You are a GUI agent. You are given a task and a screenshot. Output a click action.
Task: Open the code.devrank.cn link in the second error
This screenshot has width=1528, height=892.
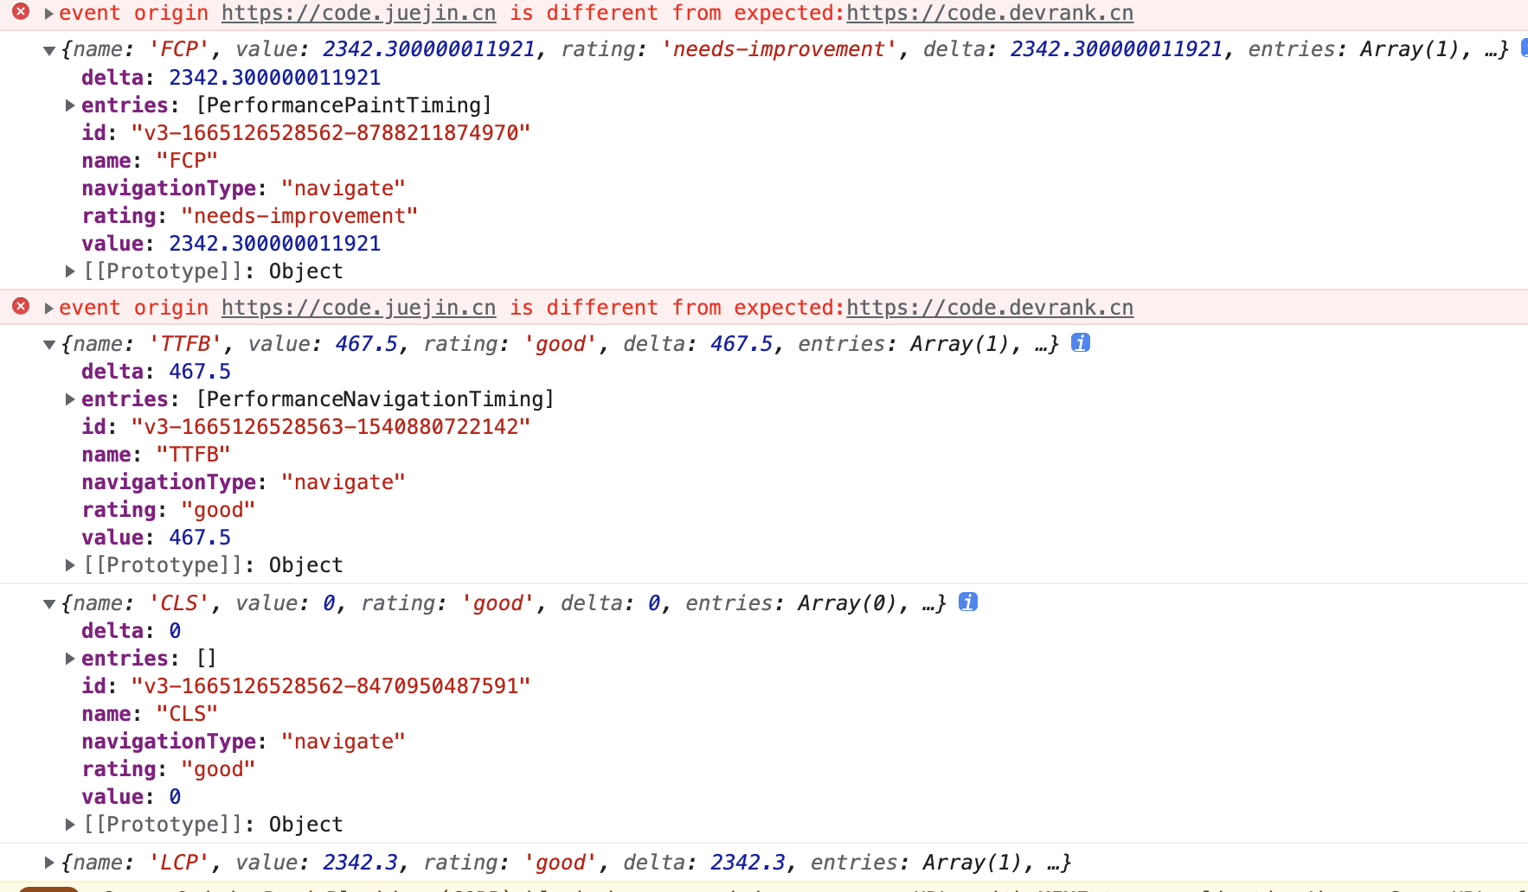989,309
